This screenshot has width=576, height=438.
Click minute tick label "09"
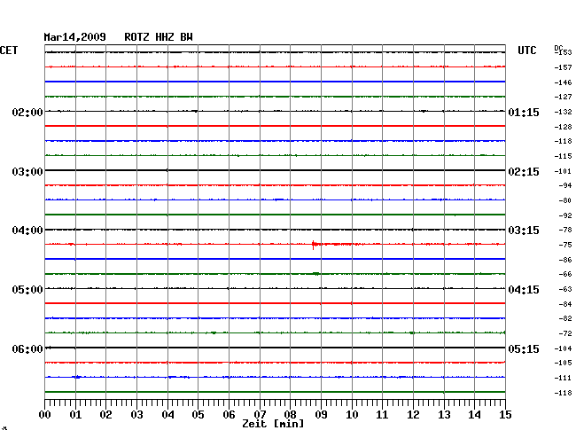click(x=321, y=415)
